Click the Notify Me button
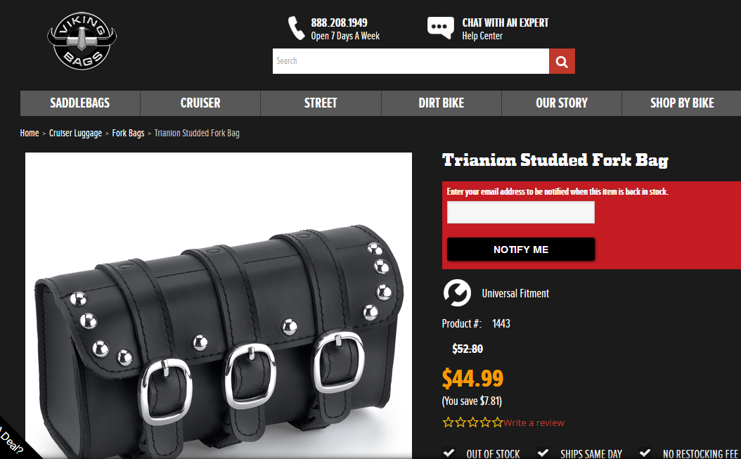 click(x=521, y=249)
